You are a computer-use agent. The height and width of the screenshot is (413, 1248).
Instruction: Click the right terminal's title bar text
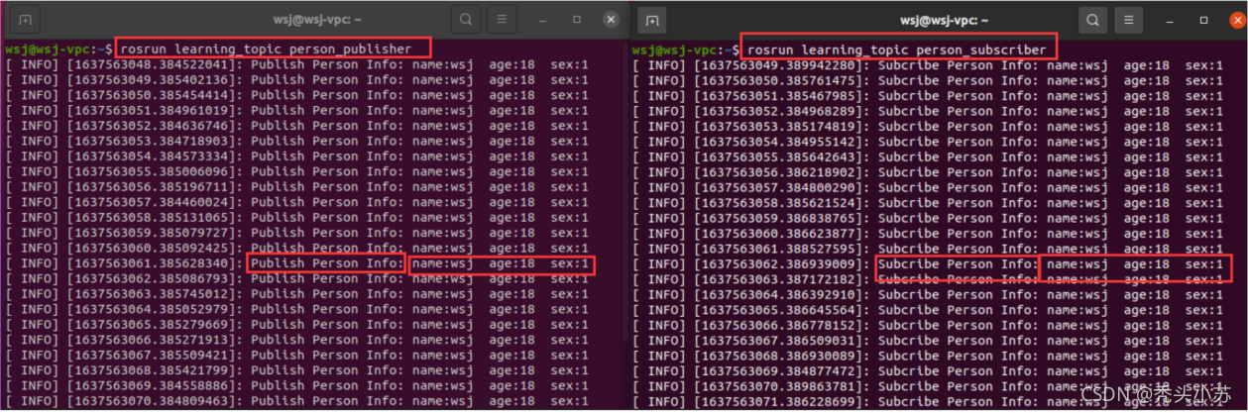942,19
